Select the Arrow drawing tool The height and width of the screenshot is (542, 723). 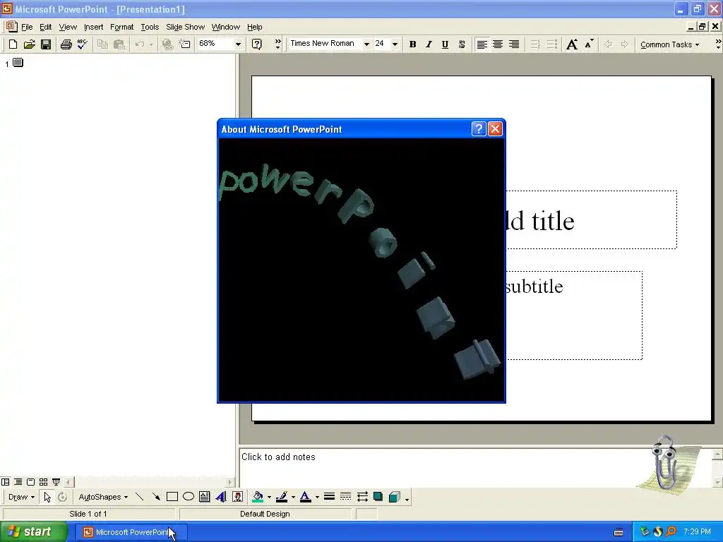click(x=156, y=497)
